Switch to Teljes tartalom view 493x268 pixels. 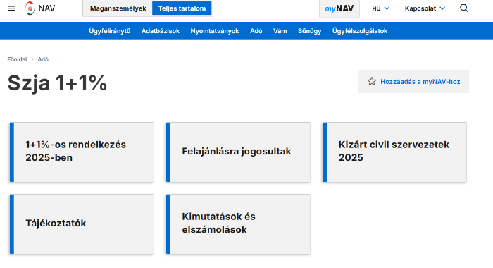182,8
